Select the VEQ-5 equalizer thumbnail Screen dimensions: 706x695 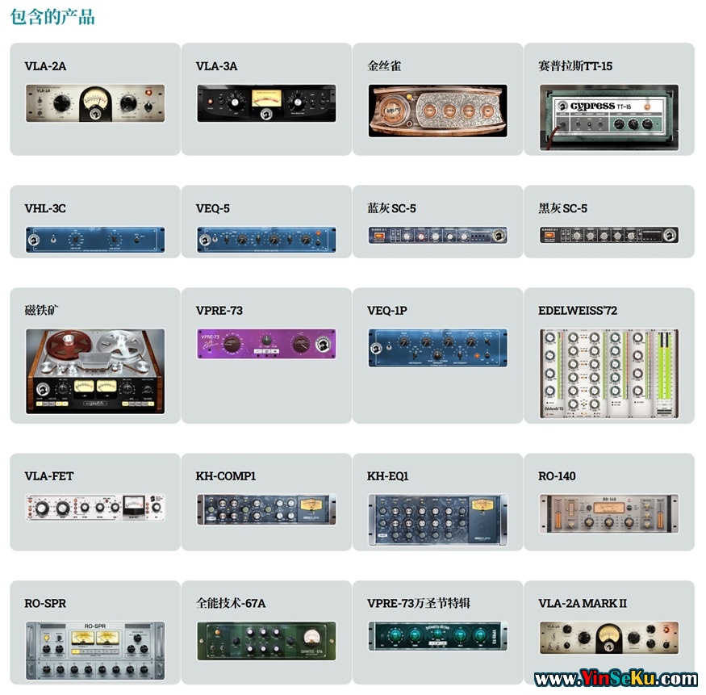[266, 239]
